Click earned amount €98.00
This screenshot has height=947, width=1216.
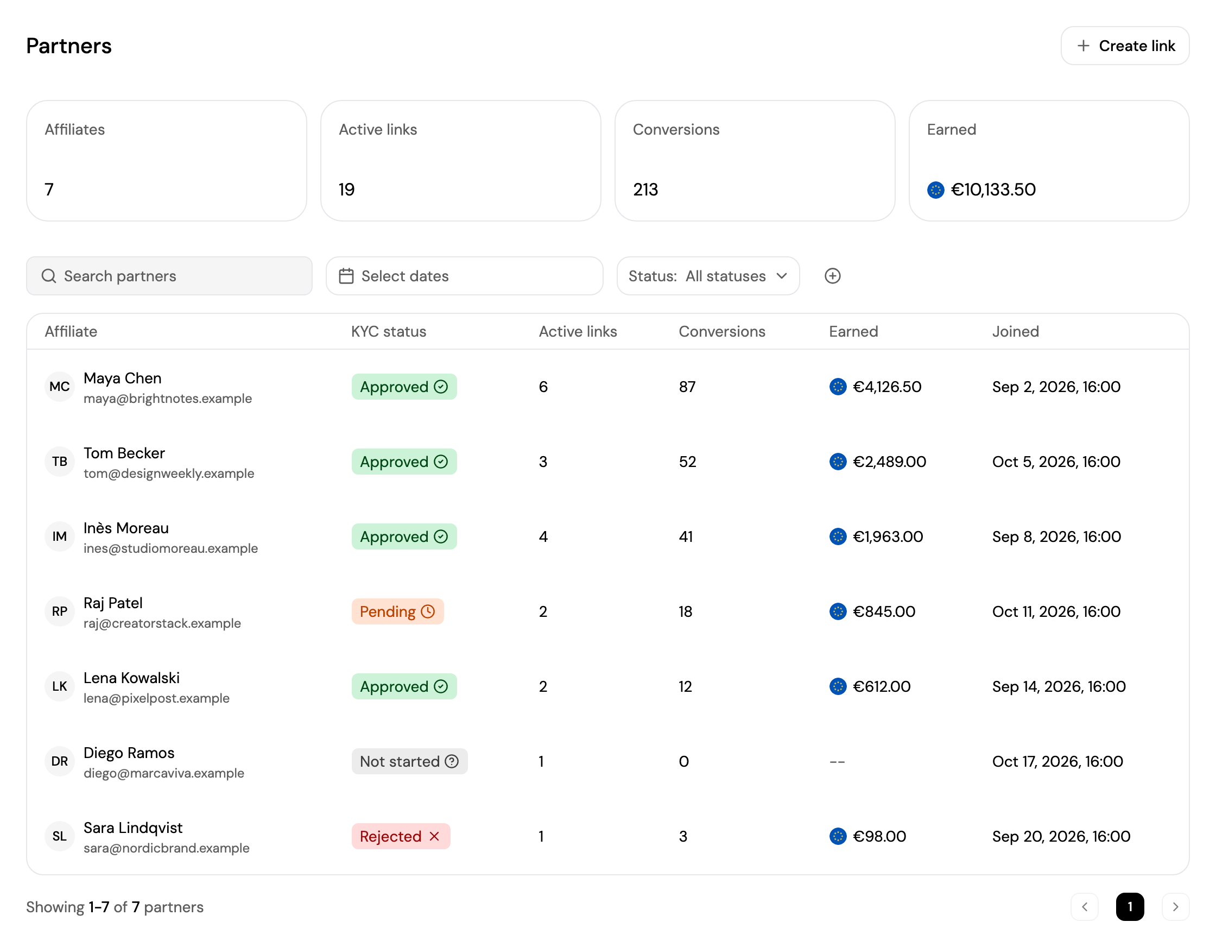pos(880,836)
